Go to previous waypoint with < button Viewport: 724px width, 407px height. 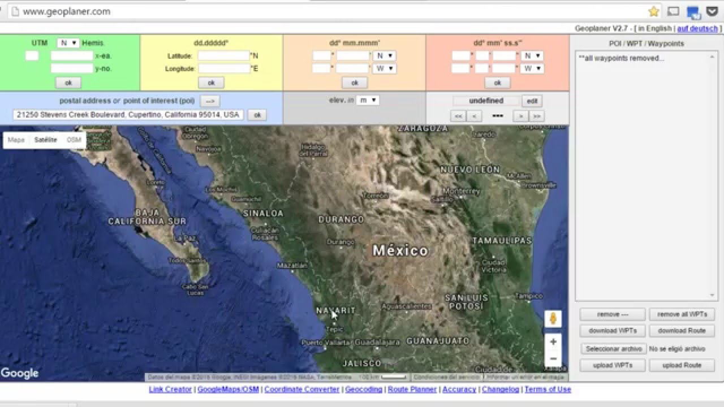point(474,116)
